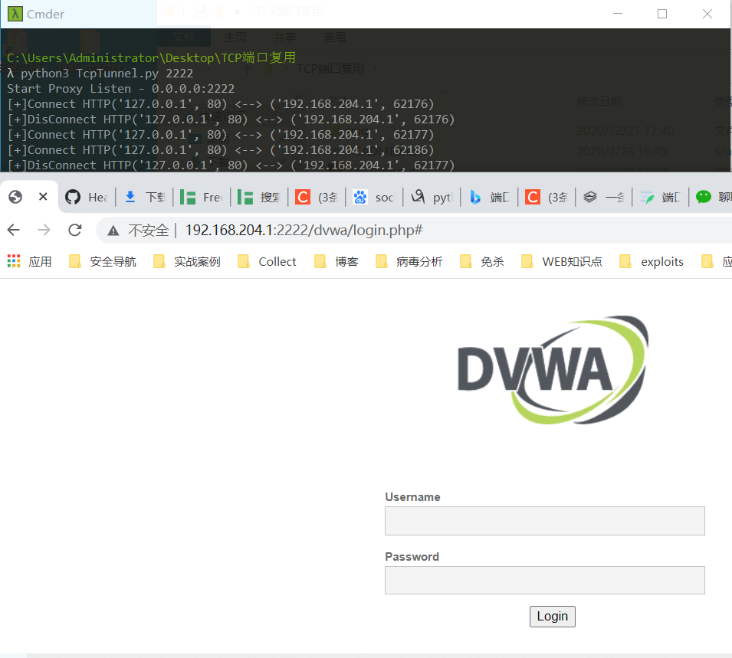This screenshot has width=732, height=658.
Task: Open the '一条' tab with layered icon
Action: pos(604,198)
